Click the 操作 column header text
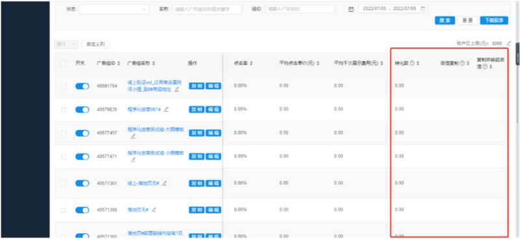 pyautogui.click(x=192, y=63)
